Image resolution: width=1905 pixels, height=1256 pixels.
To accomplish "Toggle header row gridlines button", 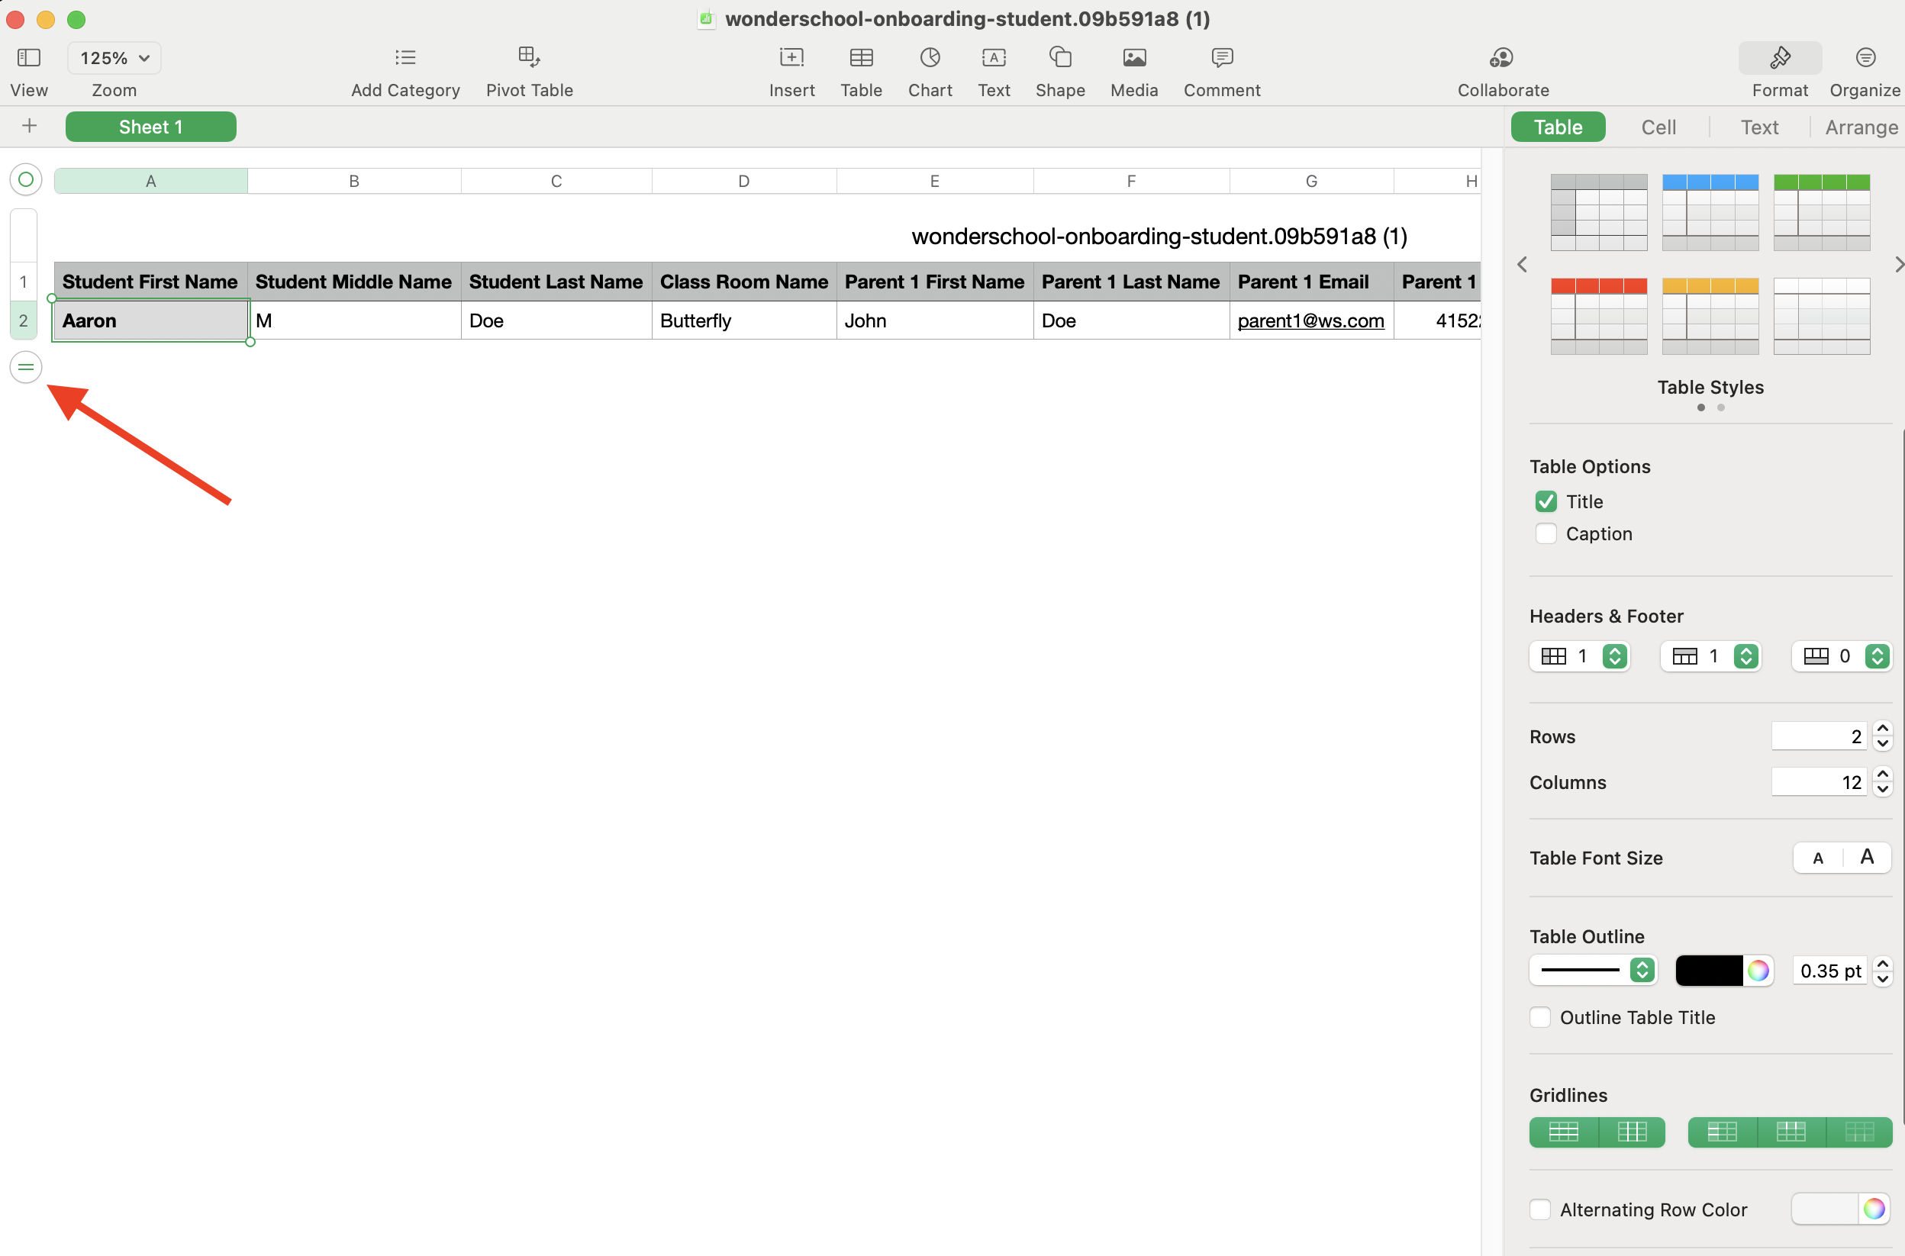I will 1791,1132.
